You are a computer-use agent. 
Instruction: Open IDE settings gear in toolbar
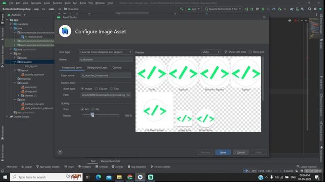point(315,9)
